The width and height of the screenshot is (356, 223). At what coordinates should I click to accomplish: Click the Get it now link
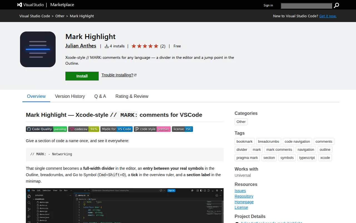click(x=328, y=16)
